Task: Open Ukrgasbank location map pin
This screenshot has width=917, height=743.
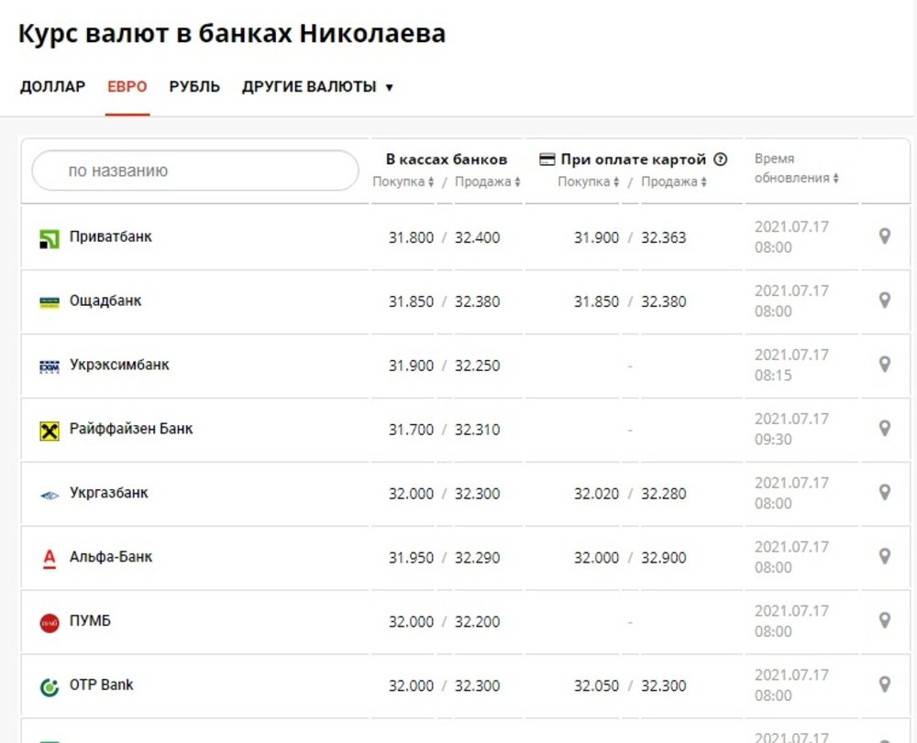Action: 885,492
